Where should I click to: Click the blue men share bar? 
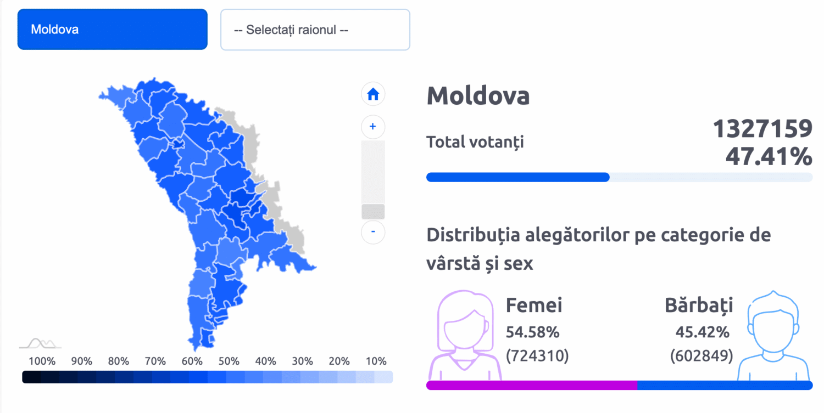pyautogui.click(x=724, y=385)
